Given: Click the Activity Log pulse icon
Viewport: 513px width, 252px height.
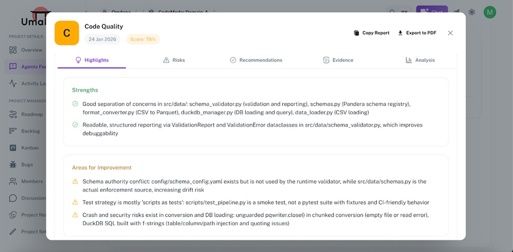Looking at the screenshot, I should pos(13,83).
